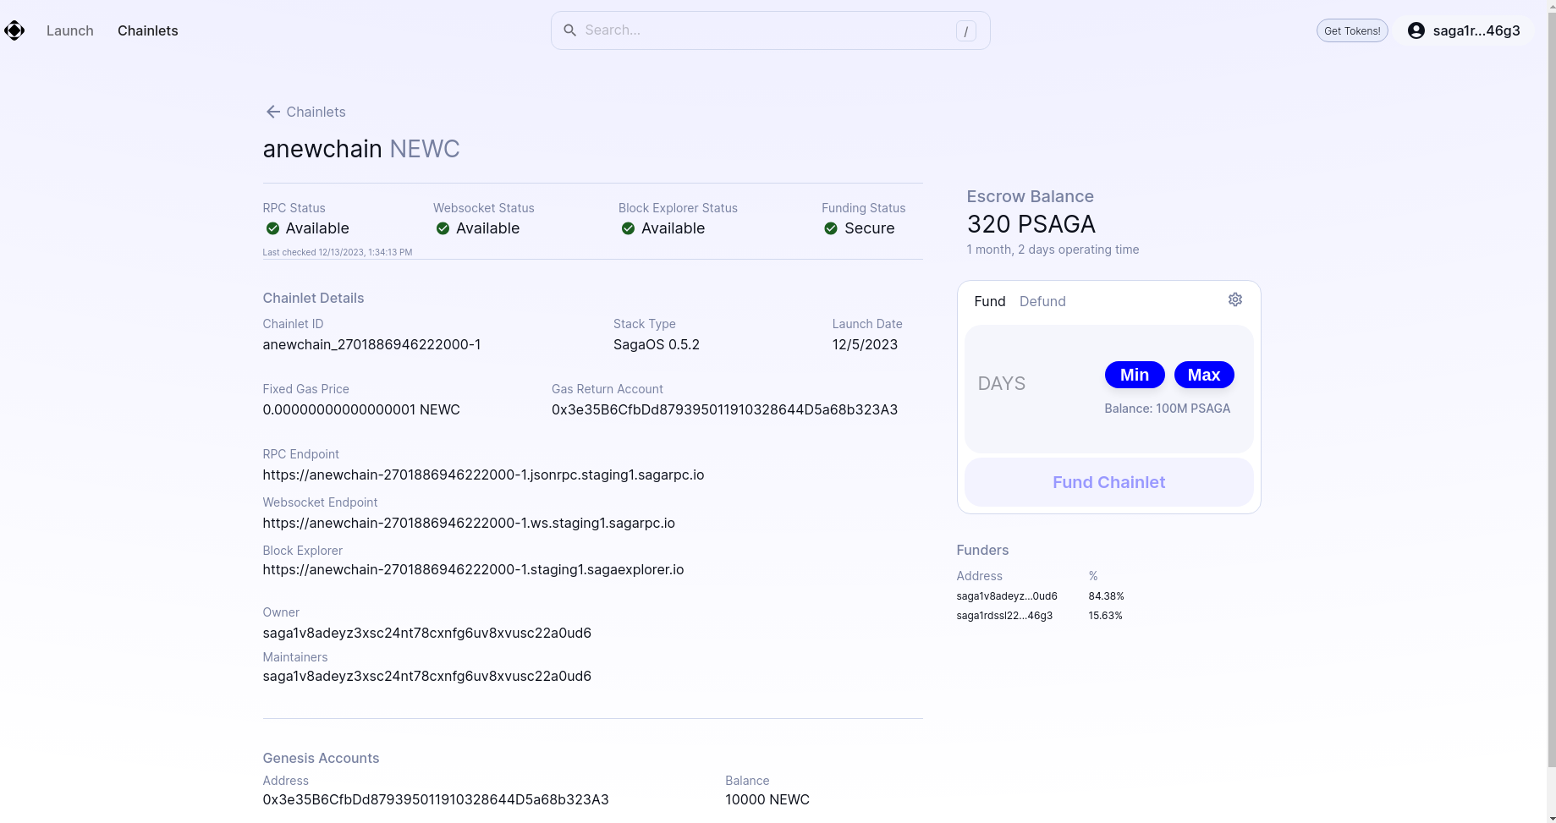Click the slash shortcut key badge
This screenshot has height=823, width=1556.
[x=965, y=31]
